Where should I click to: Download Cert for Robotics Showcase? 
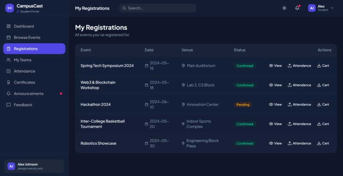pos(323,143)
